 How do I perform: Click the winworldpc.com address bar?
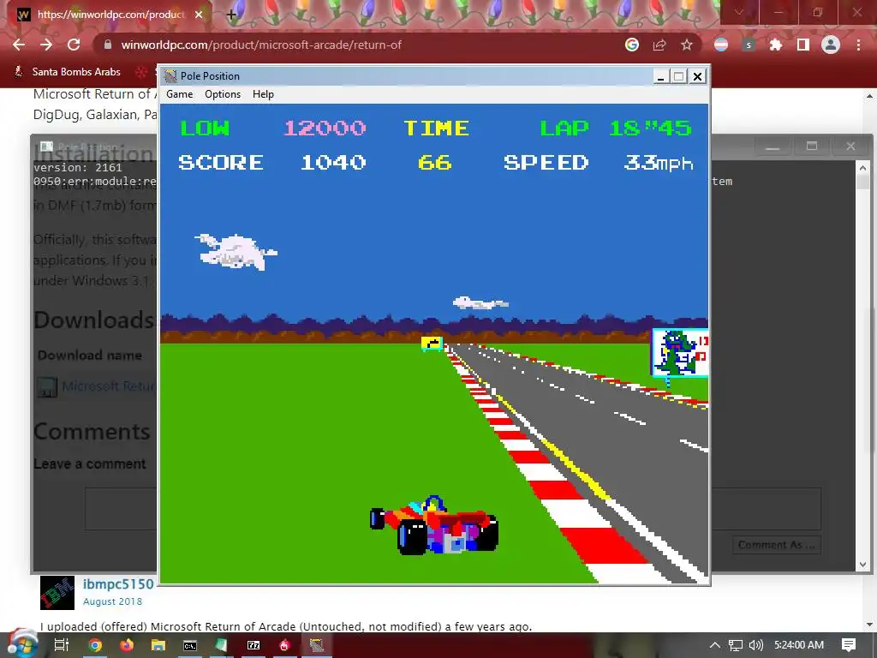358,45
